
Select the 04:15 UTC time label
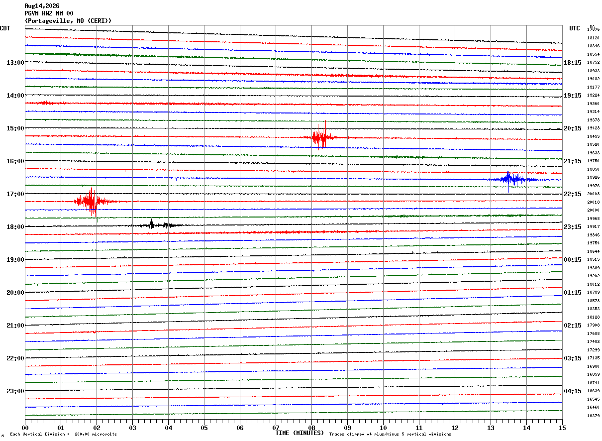coord(573,391)
